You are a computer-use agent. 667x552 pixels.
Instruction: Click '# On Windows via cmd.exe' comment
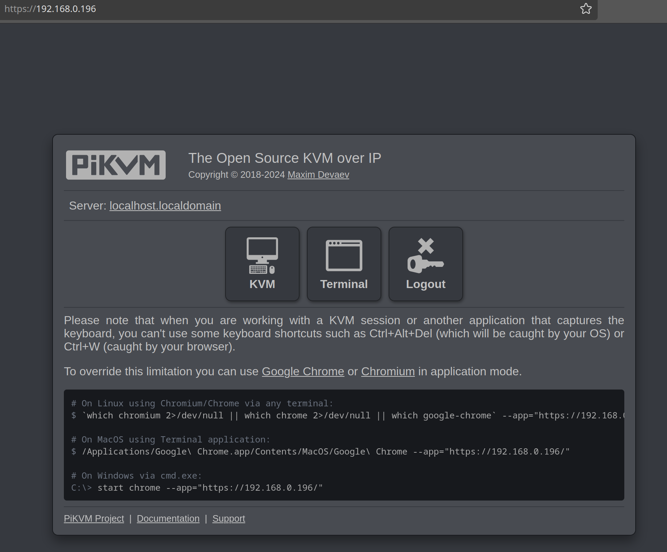click(136, 476)
